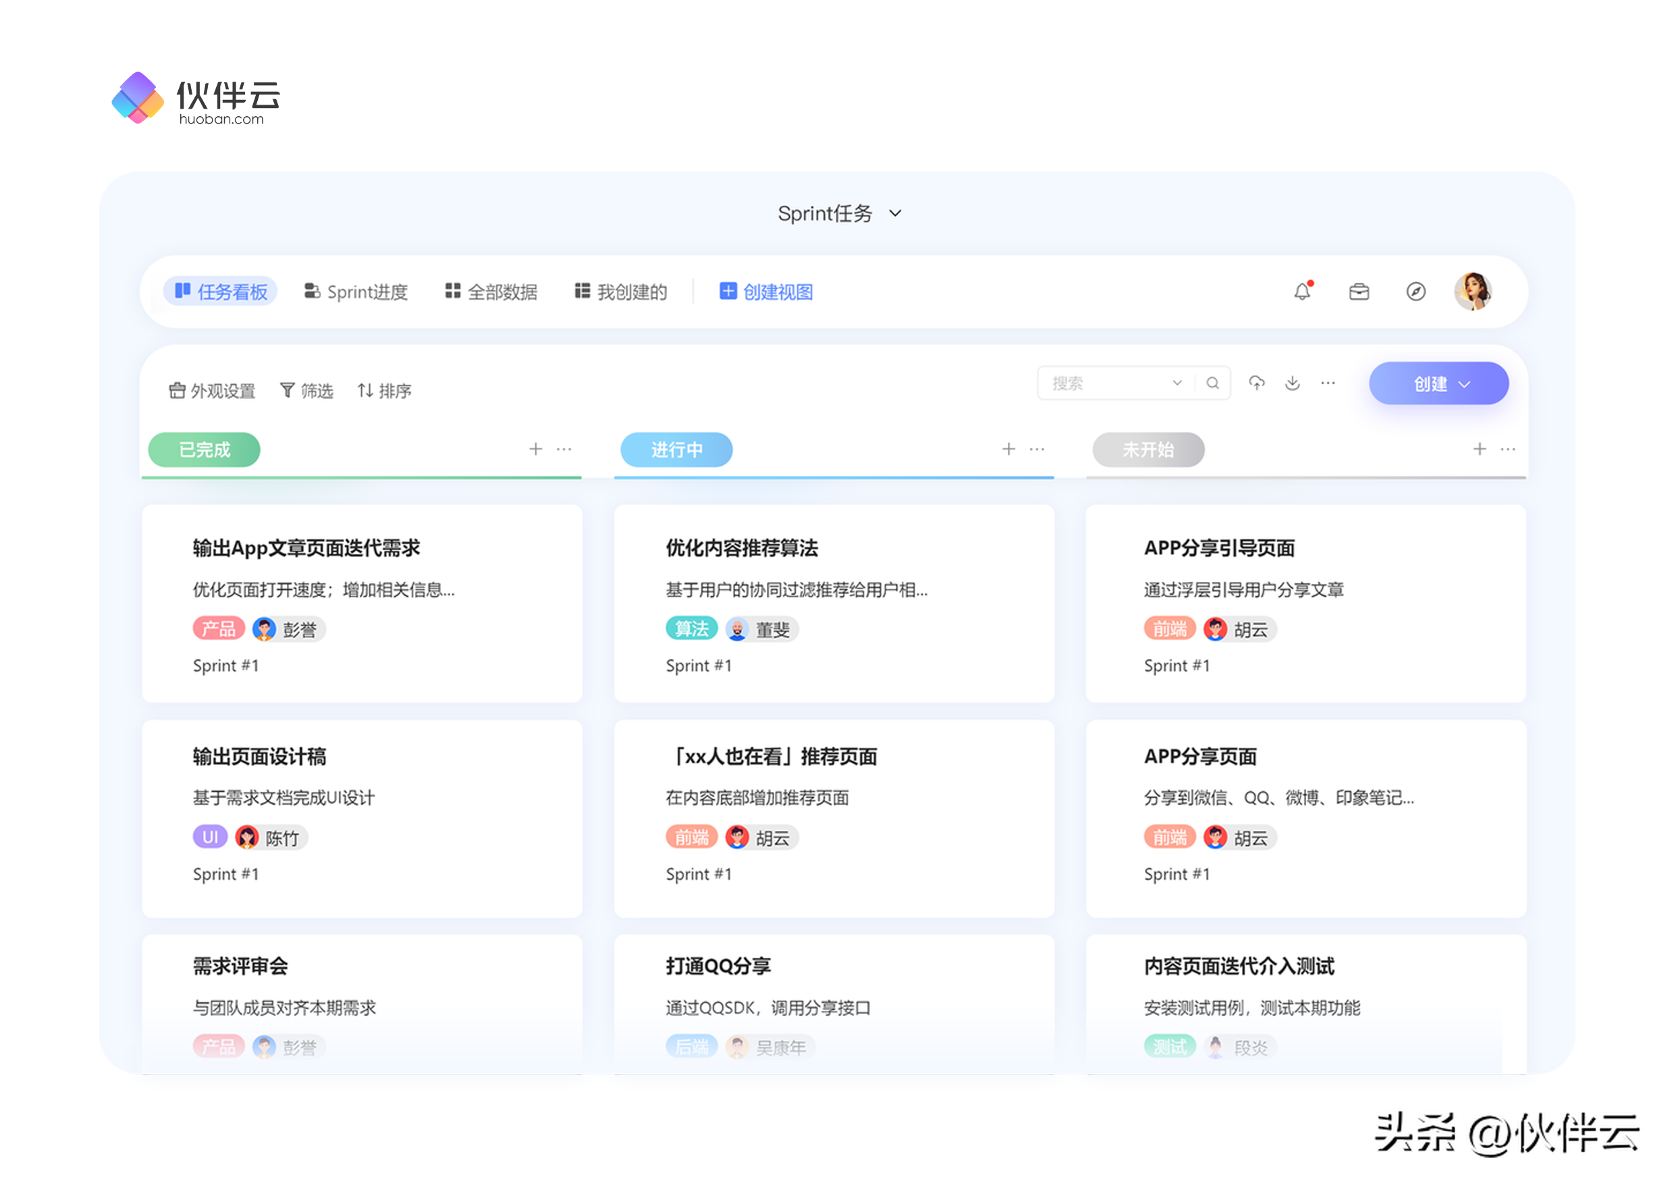Add a card to 已完成 column
1674x1188 pixels.
pyautogui.click(x=535, y=448)
